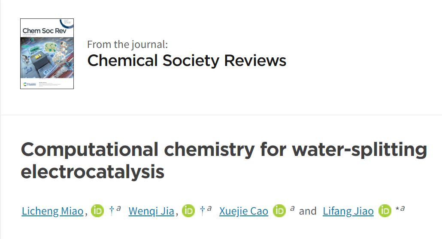This screenshot has height=239, width=442.
Task: Open Xuejie Cao's ORCID iD icon
Action: 279,211
